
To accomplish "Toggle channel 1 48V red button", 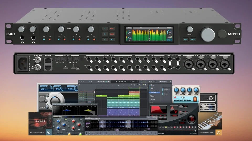I will point(50,39).
